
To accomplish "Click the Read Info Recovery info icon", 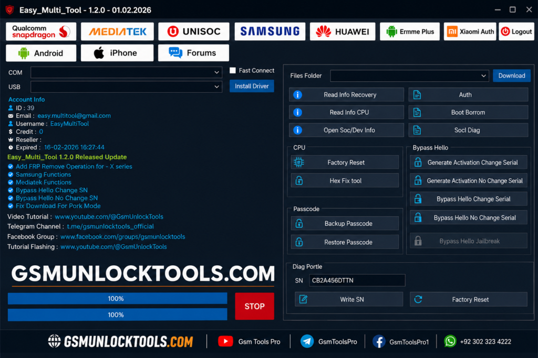I will [x=297, y=95].
